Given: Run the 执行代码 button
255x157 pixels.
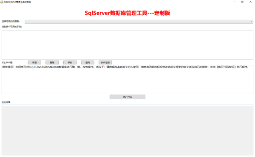Looking at the screenshot, I should [127, 97].
